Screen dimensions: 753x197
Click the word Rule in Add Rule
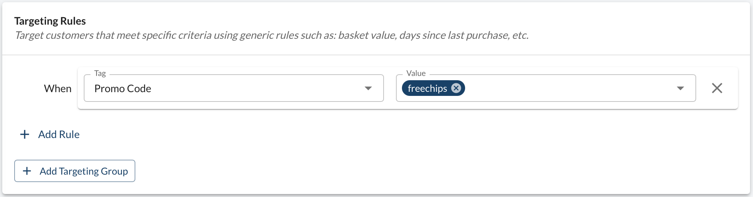(69, 134)
